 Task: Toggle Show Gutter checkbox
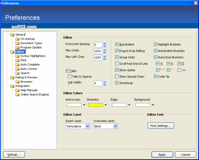[x=117, y=70]
